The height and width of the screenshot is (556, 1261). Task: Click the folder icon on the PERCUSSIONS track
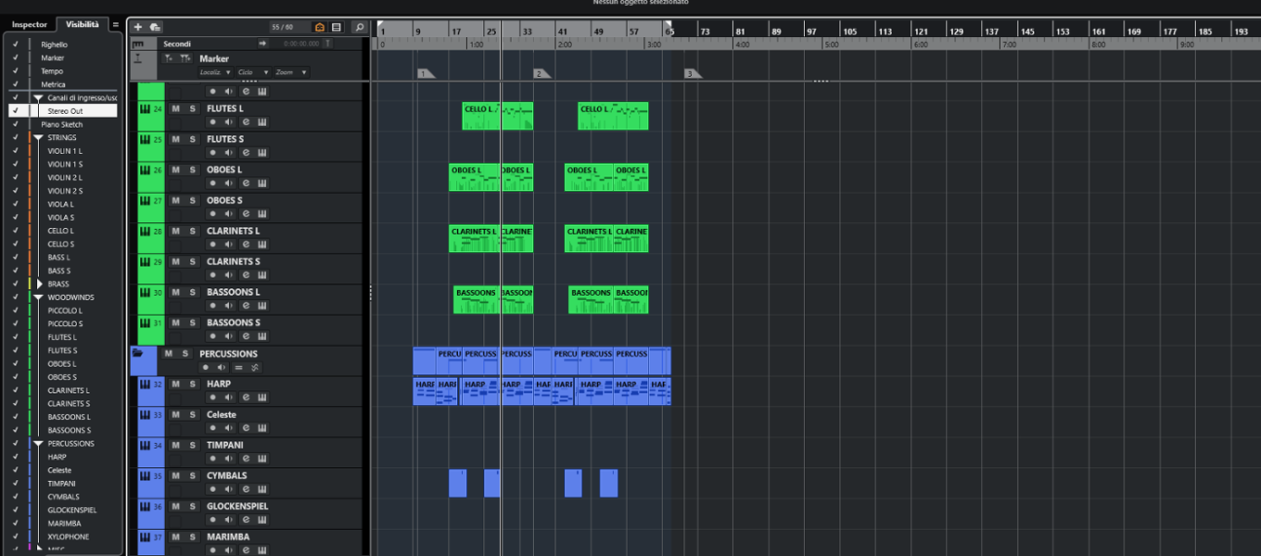click(x=137, y=352)
